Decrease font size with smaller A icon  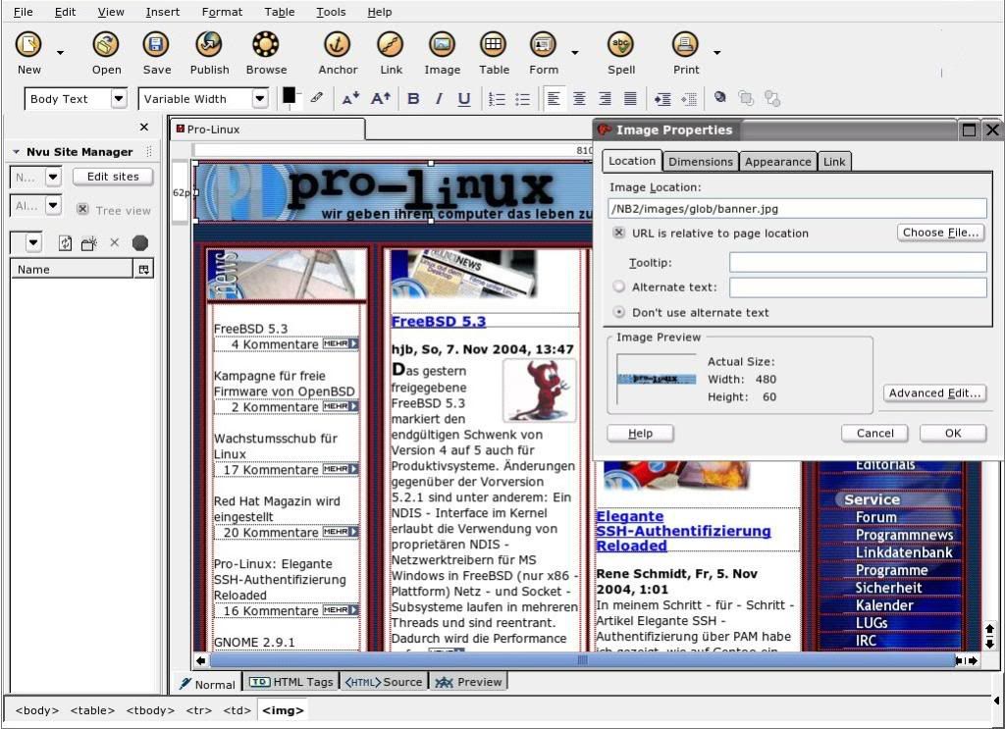350,98
